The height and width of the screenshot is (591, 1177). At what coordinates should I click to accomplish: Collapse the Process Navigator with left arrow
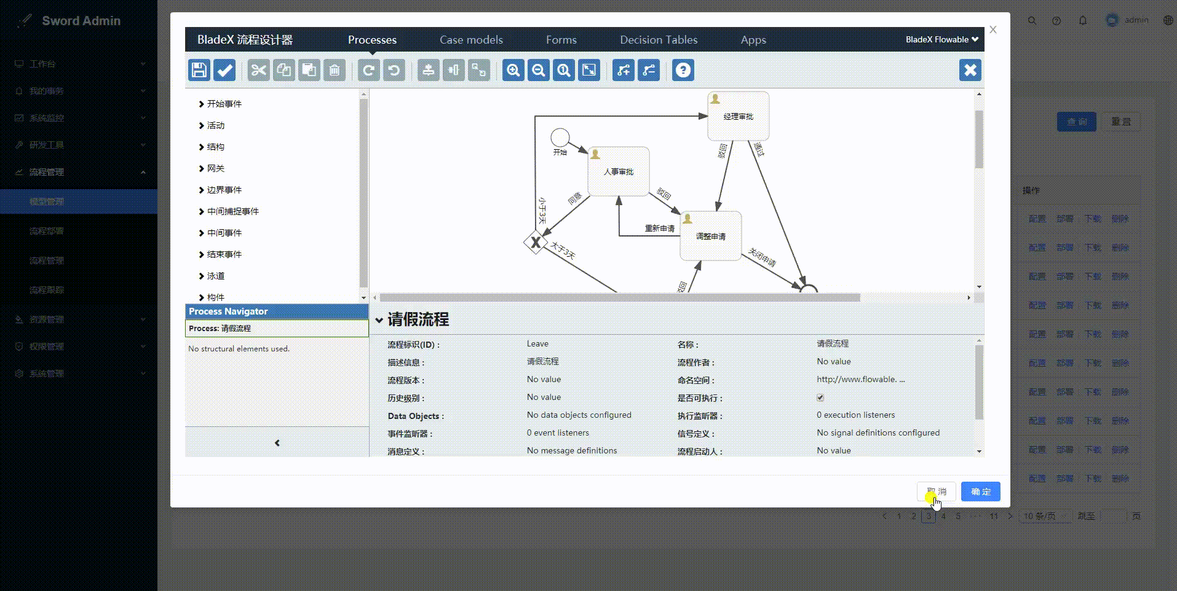point(277,442)
